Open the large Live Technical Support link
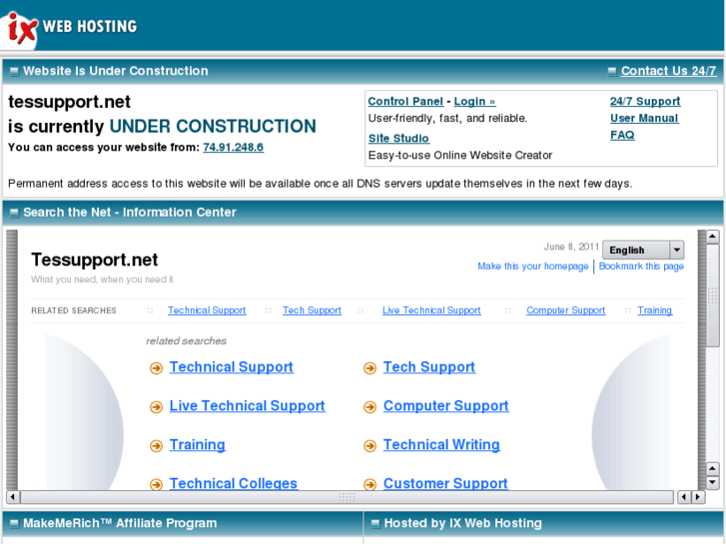The image size is (726, 544). point(248,406)
